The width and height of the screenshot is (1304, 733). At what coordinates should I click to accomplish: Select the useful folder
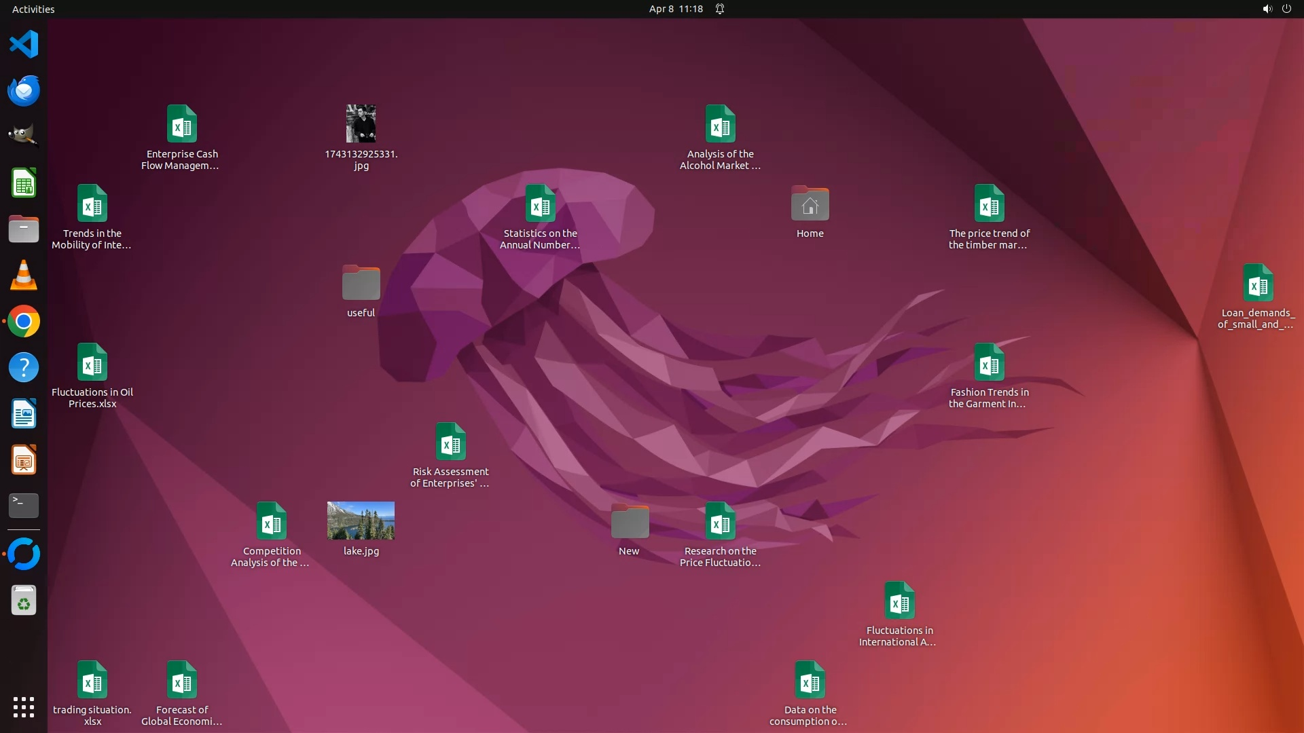361,283
